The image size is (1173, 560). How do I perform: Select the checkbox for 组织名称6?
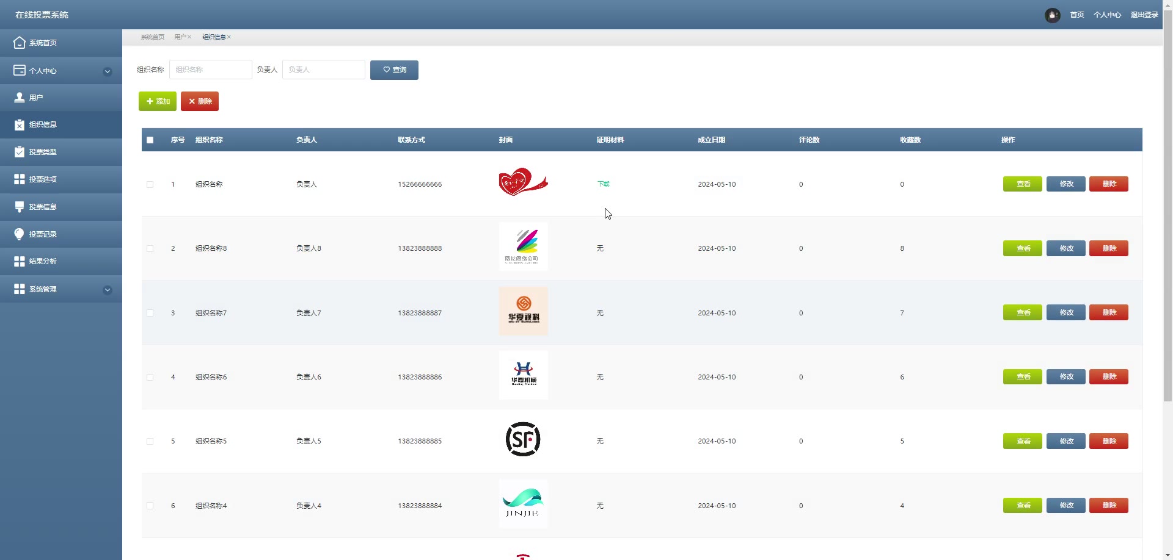(x=150, y=378)
